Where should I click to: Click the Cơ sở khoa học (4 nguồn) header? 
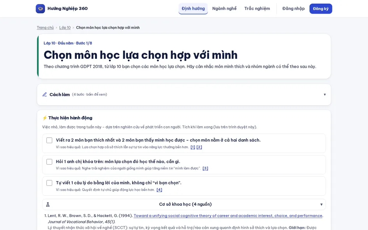(184, 204)
